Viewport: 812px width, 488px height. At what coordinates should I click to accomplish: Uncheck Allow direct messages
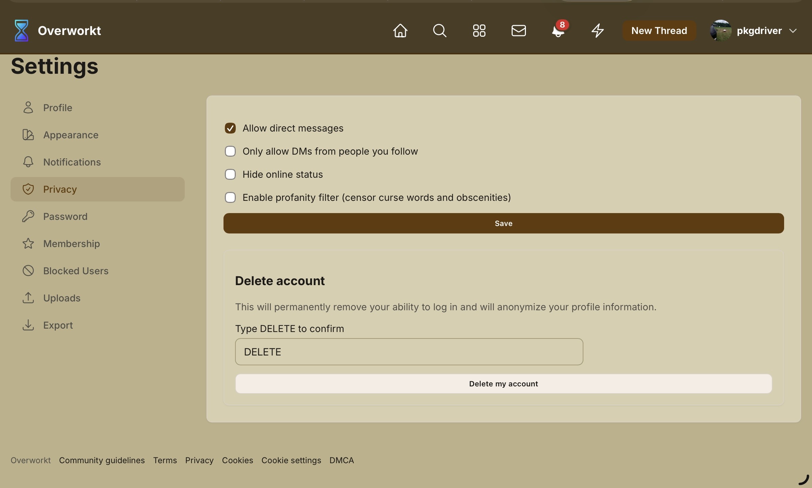[230, 128]
